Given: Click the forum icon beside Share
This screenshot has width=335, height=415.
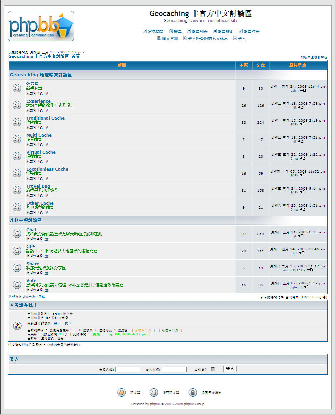Looking at the screenshot, I should click(17, 268).
